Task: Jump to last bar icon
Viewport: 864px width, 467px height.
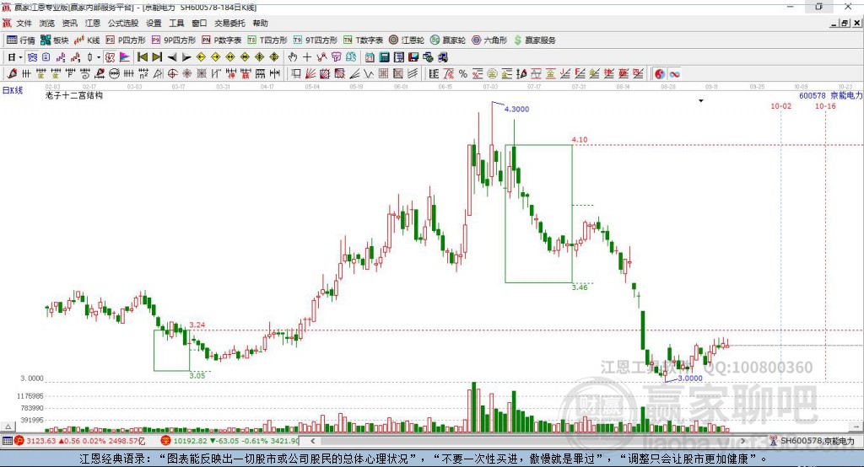Action: (157, 57)
